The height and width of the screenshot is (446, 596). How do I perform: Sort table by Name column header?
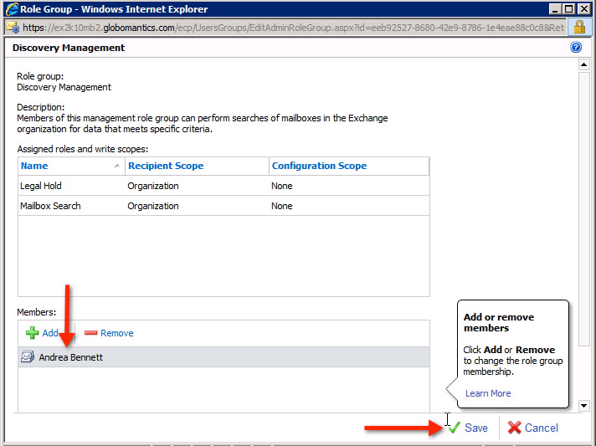point(34,166)
